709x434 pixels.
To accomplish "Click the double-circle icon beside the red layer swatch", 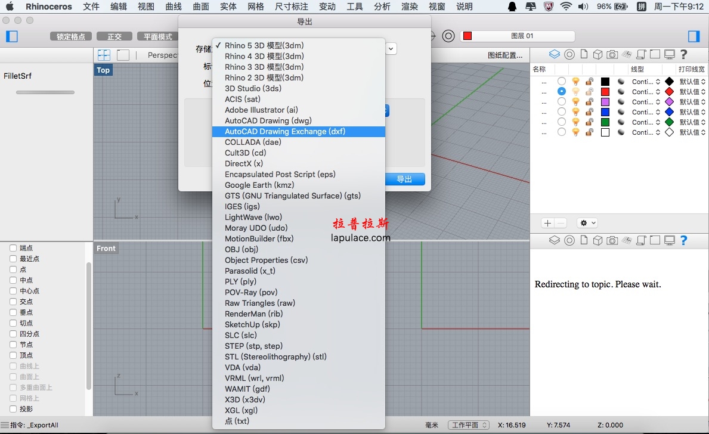I will click(448, 36).
